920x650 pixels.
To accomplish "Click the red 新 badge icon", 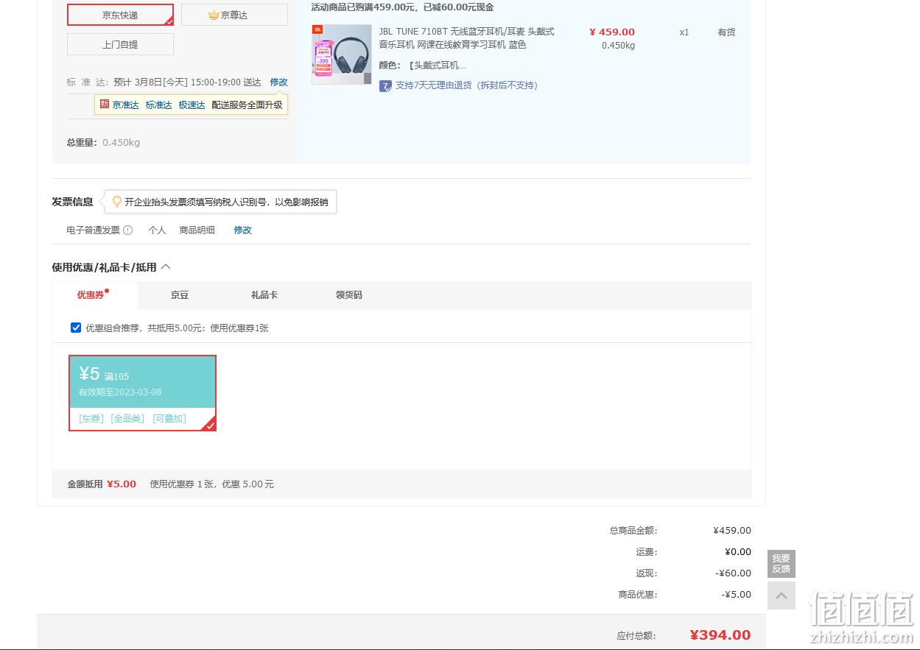I will 105,105.
